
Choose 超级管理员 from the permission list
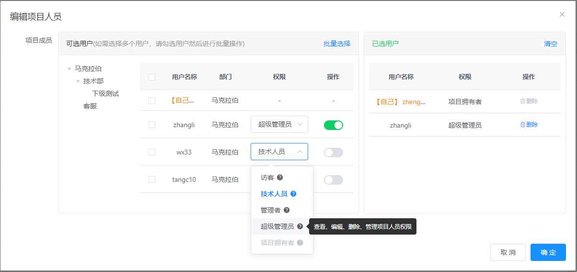pos(282,226)
